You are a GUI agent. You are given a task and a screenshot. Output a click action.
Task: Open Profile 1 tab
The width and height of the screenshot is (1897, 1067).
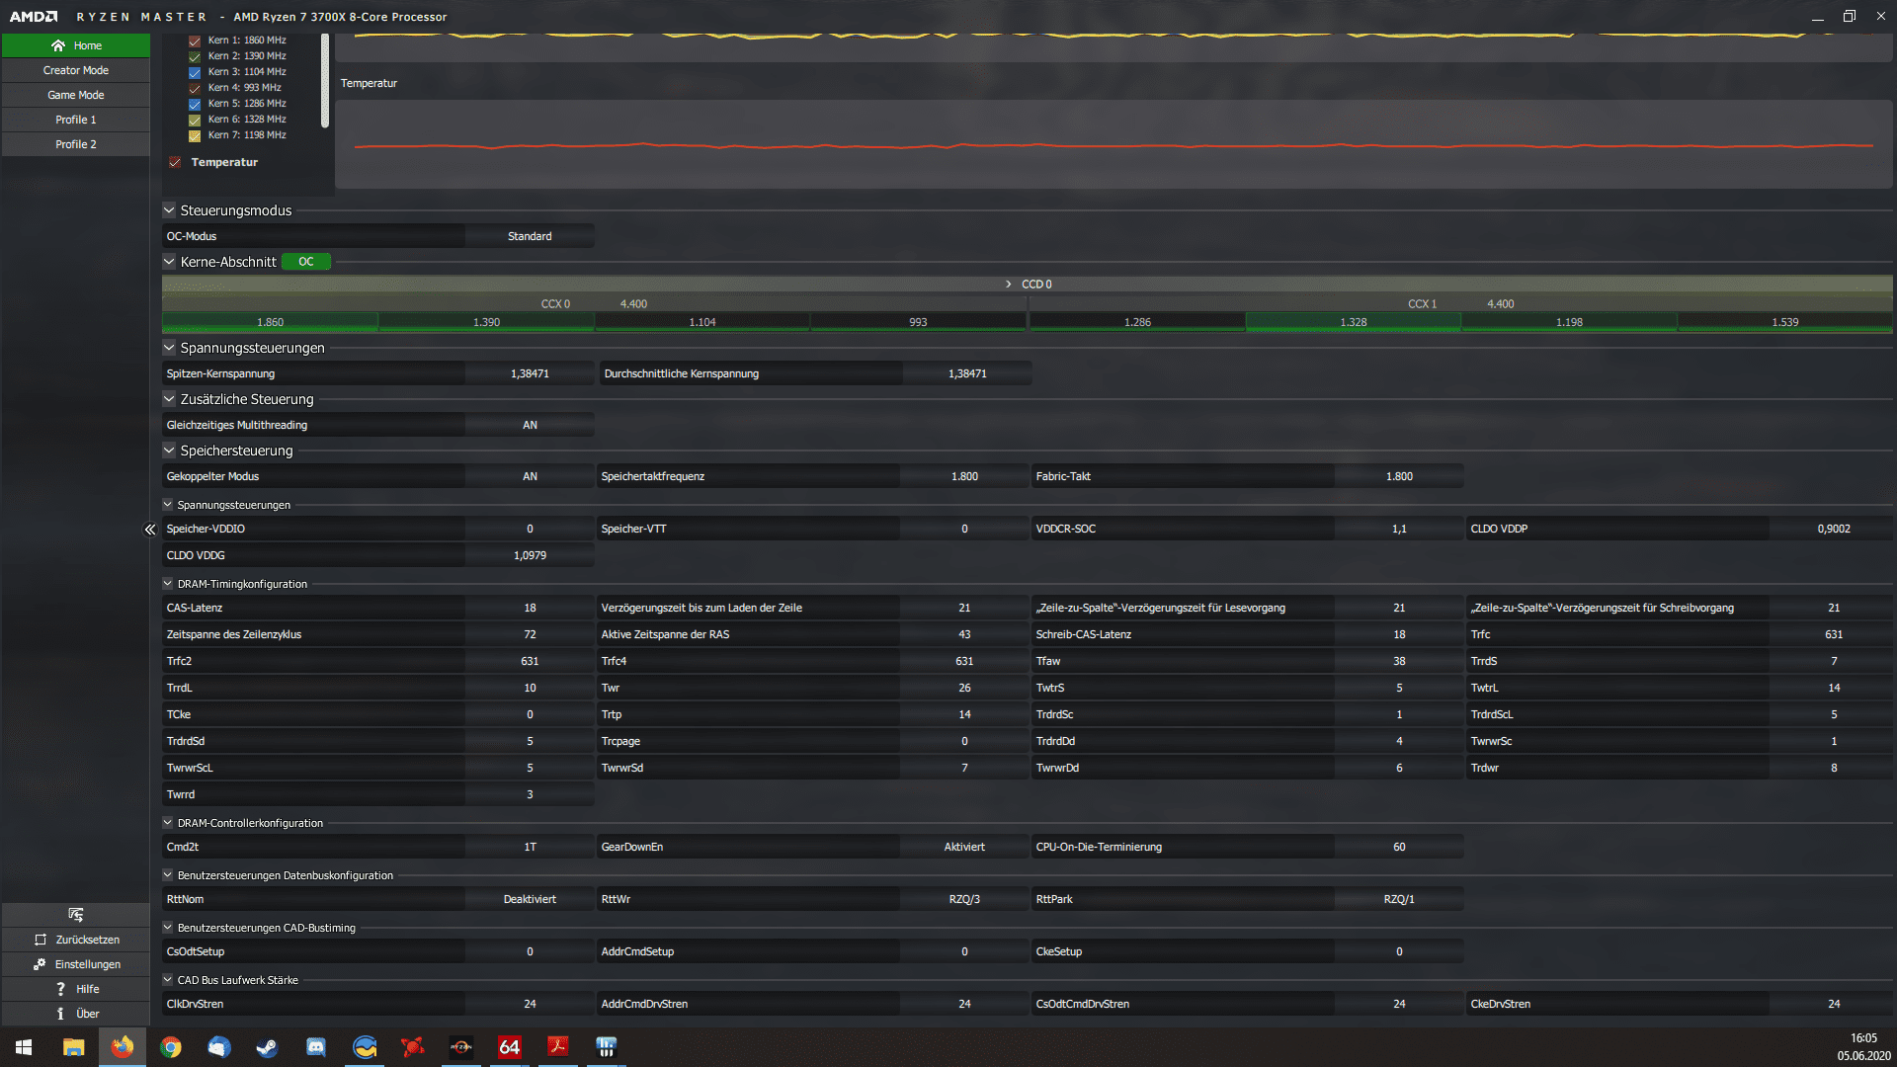pos(76,120)
